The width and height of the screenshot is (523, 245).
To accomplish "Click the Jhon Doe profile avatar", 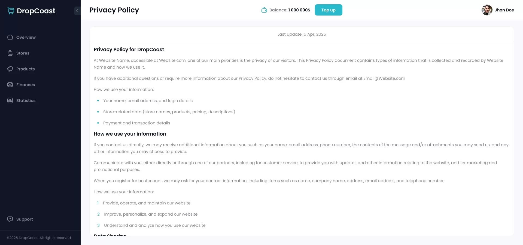I will click(x=487, y=10).
